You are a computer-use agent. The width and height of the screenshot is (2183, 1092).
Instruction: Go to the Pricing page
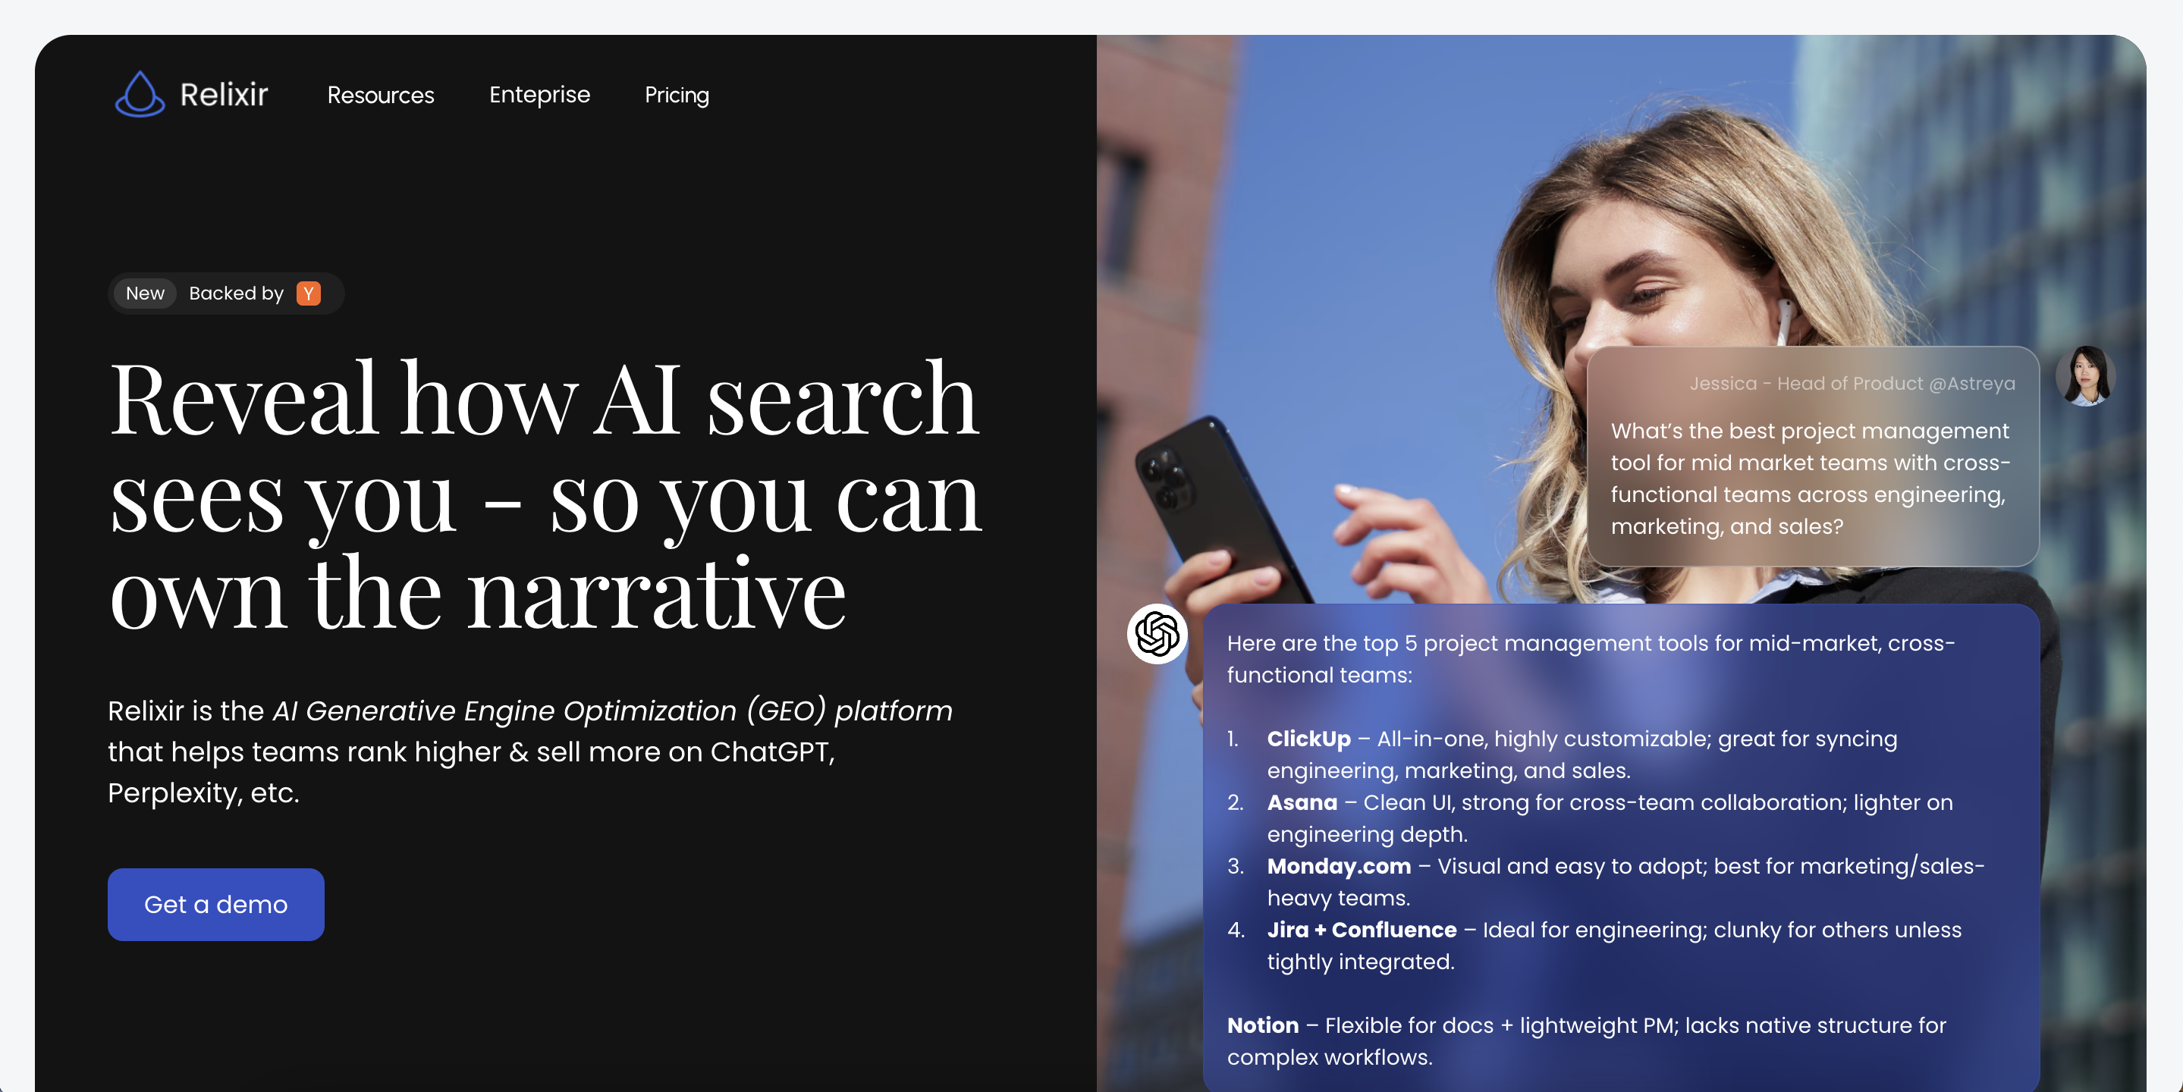pos(677,95)
